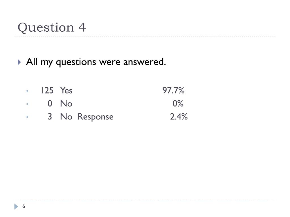Click the dot bullet on the Yes row
290x217 pixels.
pyautogui.click(x=27, y=91)
